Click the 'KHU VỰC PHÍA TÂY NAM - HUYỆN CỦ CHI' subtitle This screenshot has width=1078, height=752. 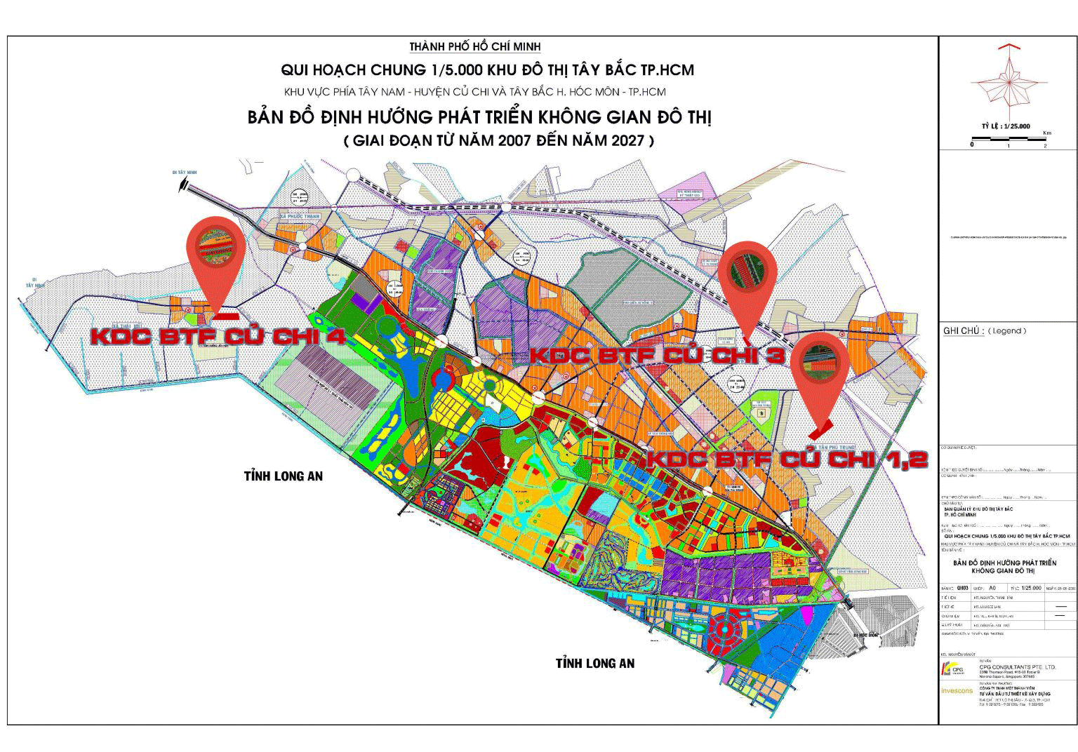point(474,92)
